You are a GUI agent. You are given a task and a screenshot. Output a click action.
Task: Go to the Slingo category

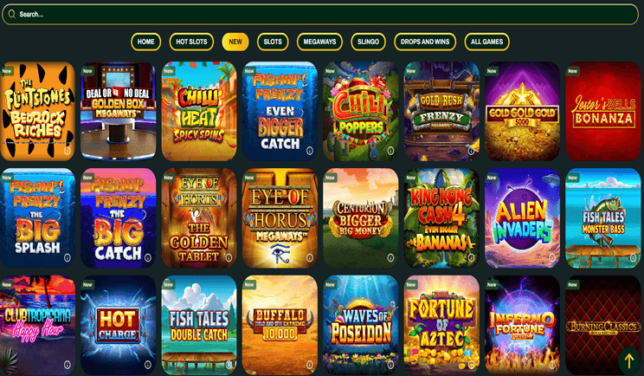pos(368,42)
